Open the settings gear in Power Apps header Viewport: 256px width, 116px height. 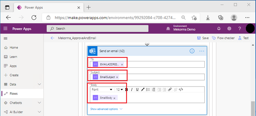(x=229, y=29)
